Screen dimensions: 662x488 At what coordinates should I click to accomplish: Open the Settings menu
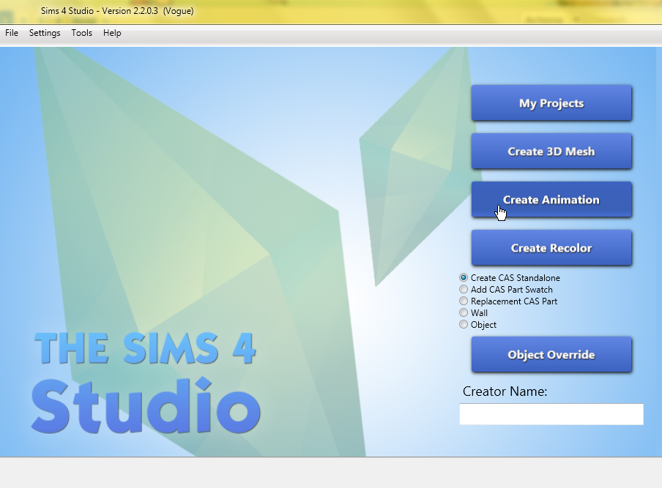point(44,33)
